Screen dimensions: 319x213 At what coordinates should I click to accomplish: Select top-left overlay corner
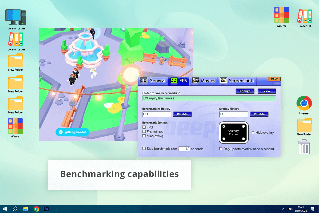[x=224, y=126]
